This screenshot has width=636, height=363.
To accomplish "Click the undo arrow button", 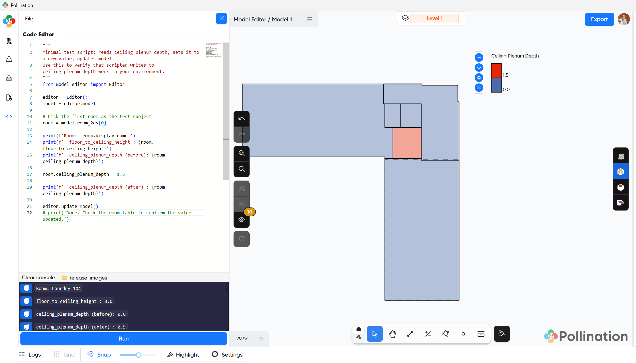I will tap(242, 119).
